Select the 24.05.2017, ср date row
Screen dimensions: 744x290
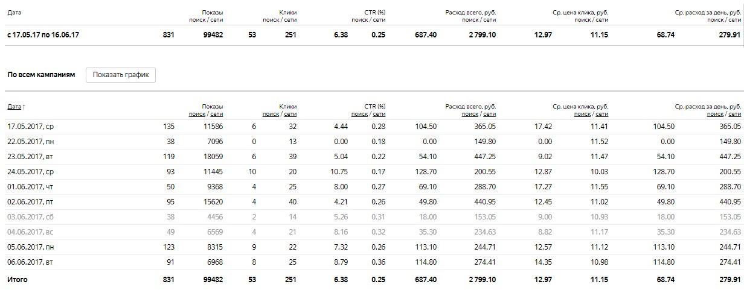(371, 172)
